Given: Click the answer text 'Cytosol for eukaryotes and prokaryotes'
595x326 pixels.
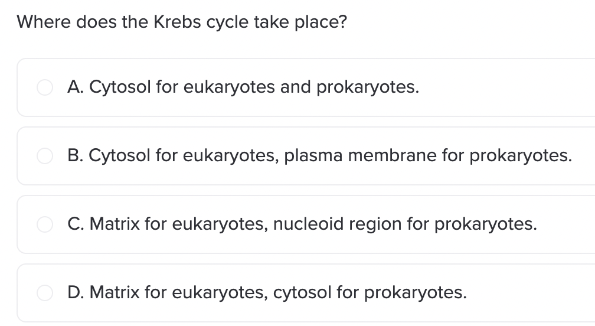Looking at the screenshot, I should (254, 87).
